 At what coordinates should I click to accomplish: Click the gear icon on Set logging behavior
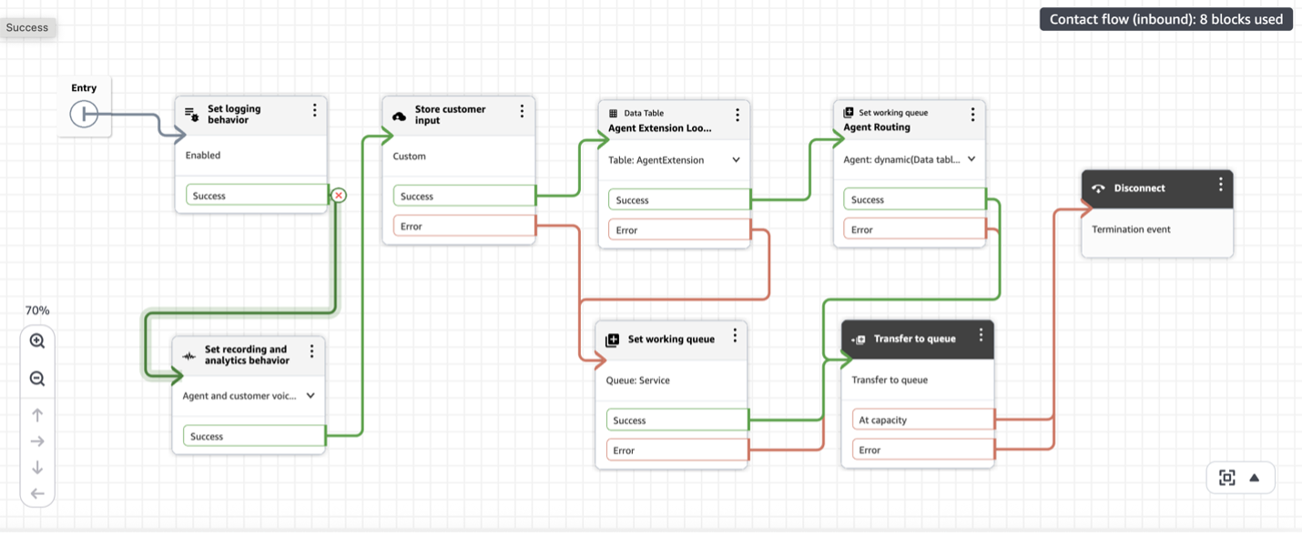point(190,114)
